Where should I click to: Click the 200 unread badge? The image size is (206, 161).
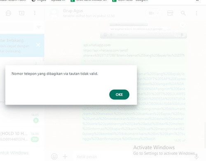coord(35,139)
